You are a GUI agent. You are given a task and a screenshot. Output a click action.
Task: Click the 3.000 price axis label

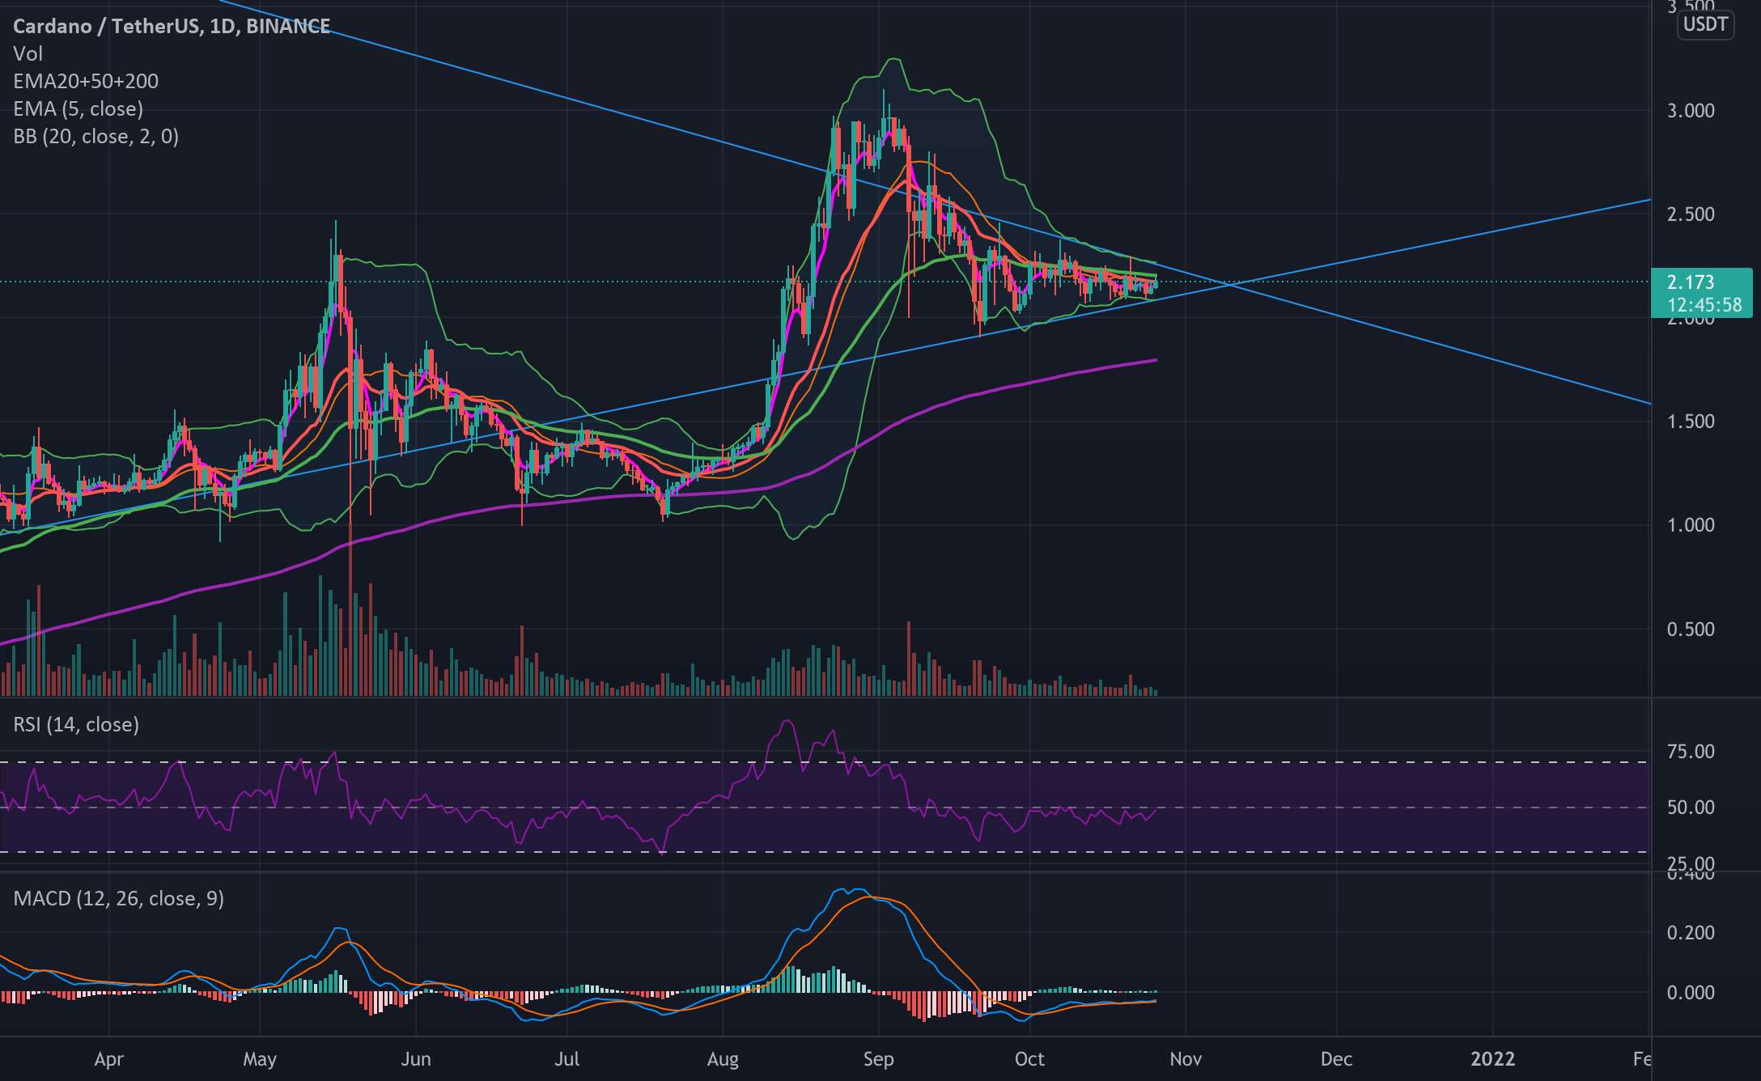[1691, 111]
